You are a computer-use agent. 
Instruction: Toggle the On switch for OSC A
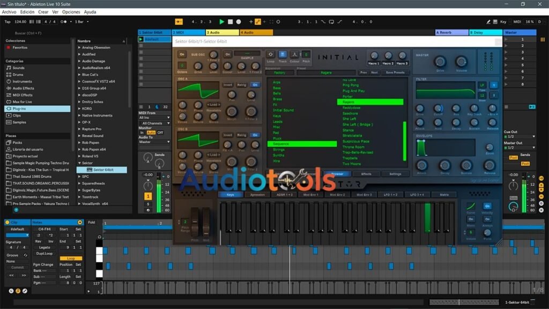click(255, 85)
